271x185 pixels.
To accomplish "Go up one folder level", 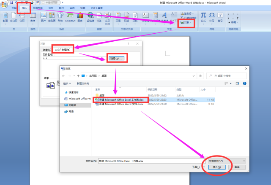I will click(x=78, y=76).
